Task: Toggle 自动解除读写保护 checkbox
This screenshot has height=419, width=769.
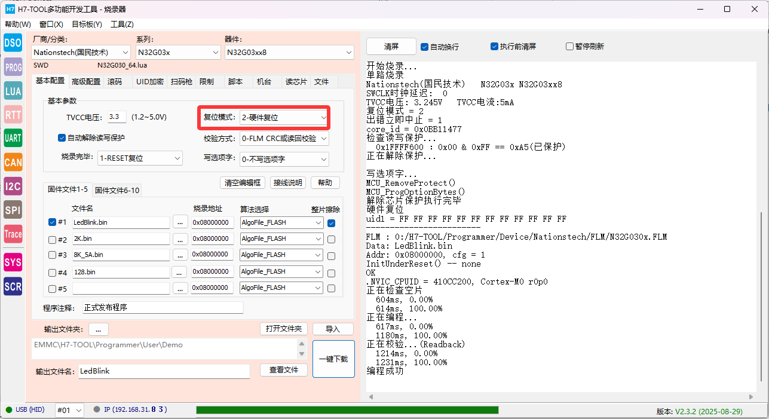Action: [x=62, y=138]
